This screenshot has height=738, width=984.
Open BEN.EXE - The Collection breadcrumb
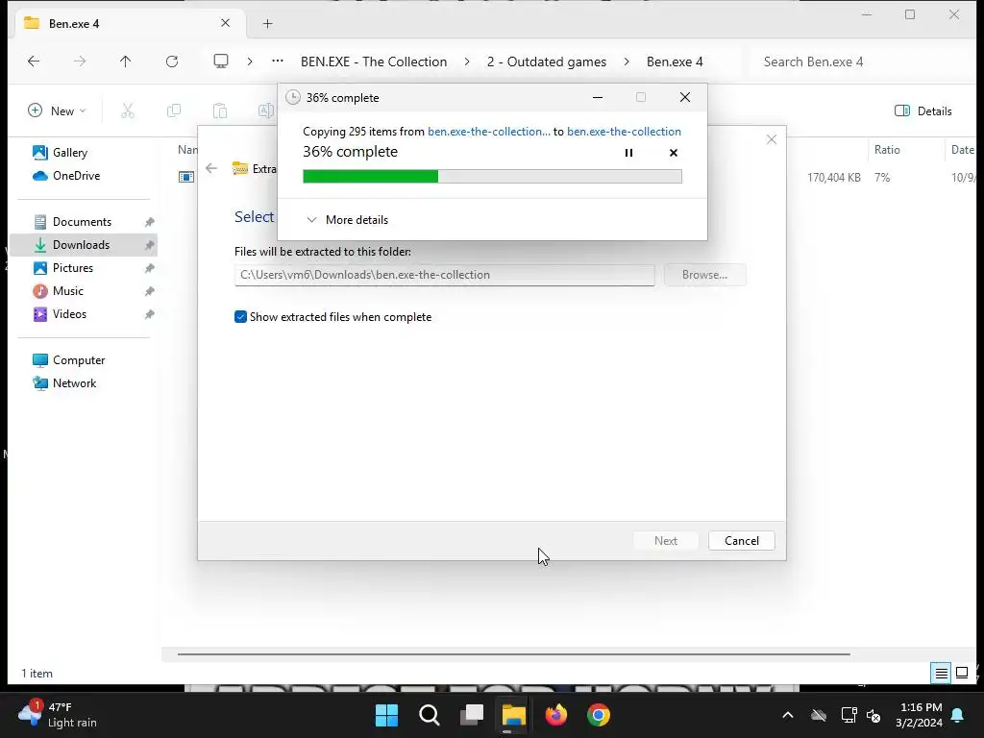click(x=374, y=61)
